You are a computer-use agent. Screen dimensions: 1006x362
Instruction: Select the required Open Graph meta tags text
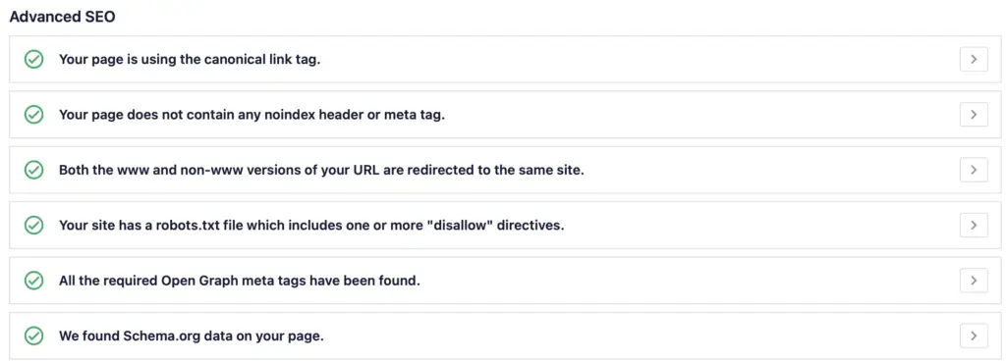pyautogui.click(x=240, y=281)
